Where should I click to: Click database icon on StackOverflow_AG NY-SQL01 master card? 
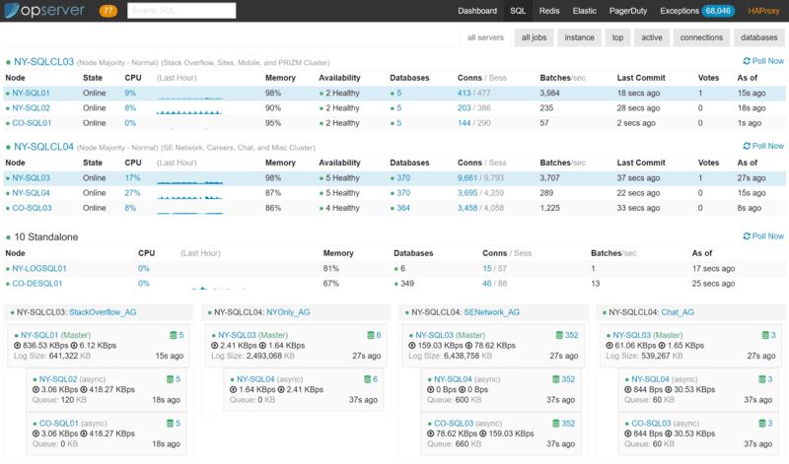[171, 335]
